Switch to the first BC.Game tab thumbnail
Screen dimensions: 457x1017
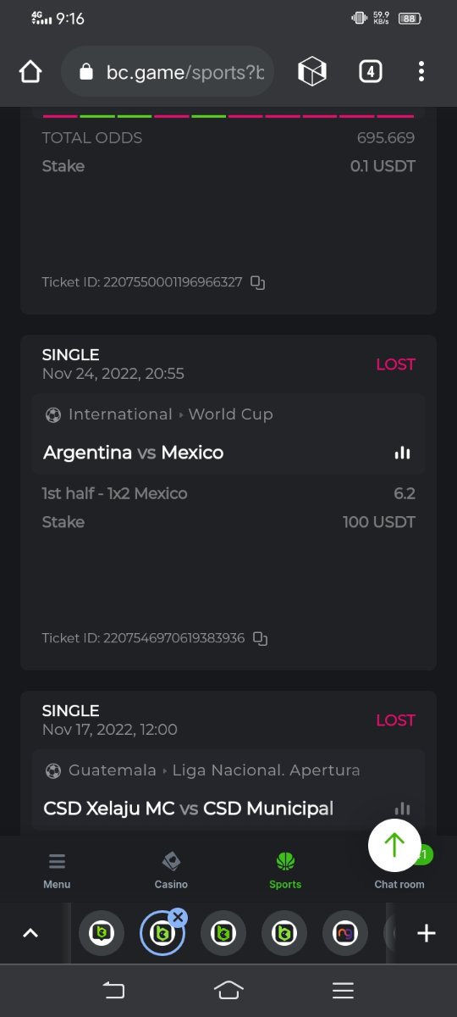102,933
